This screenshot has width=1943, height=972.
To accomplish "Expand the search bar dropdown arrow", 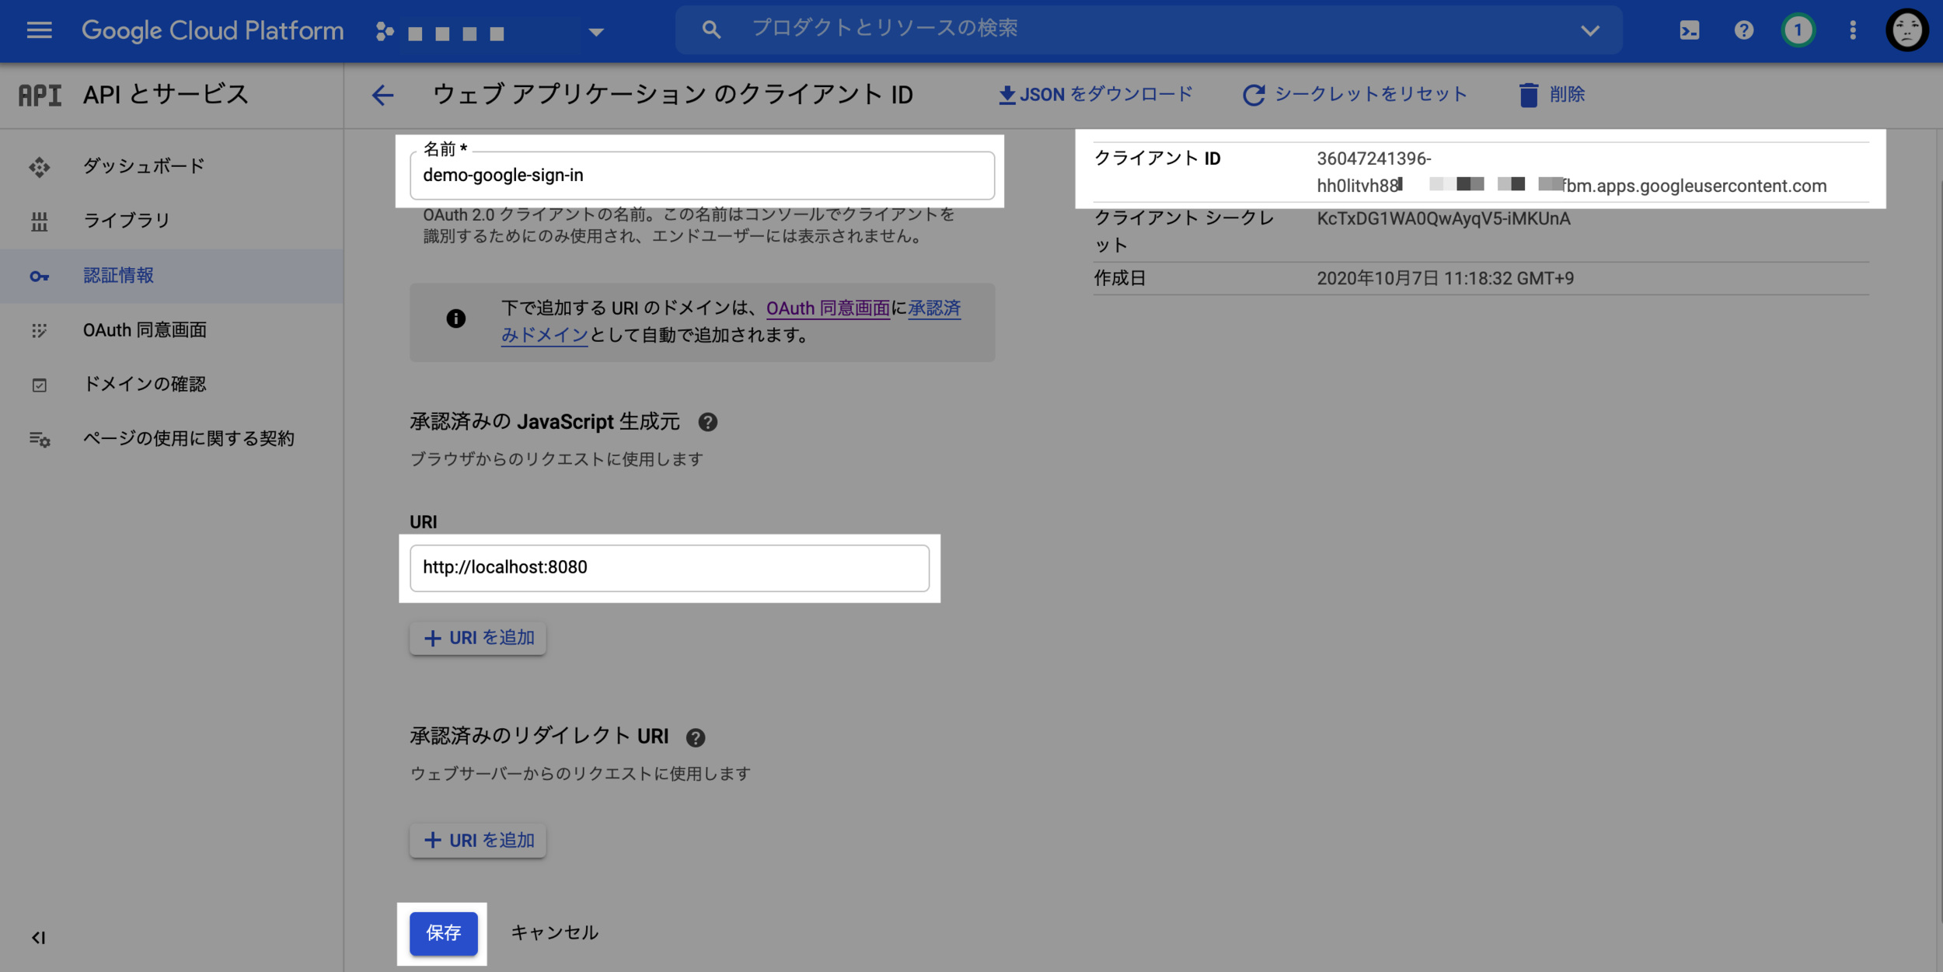I will pos(1589,30).
